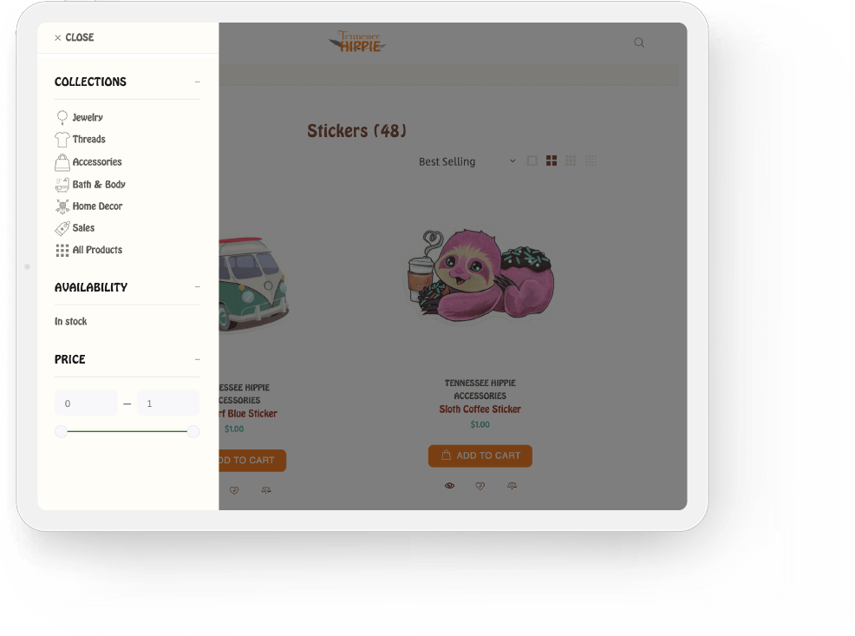The height and width of the screenshot is (636, 855).
Task: Click the right price slider handle
Action: [x=193, y=431]
